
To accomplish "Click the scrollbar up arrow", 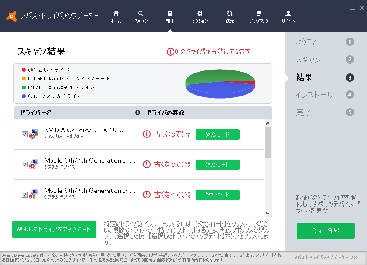I will click(268, 123).
